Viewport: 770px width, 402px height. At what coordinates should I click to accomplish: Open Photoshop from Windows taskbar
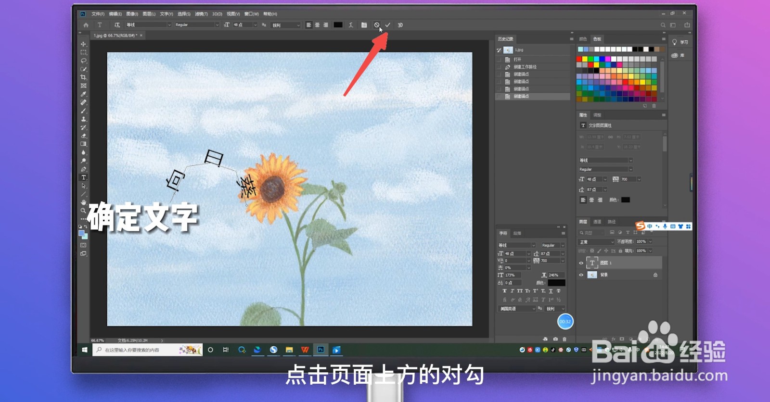pyautogui.click(x=321, y=350)
